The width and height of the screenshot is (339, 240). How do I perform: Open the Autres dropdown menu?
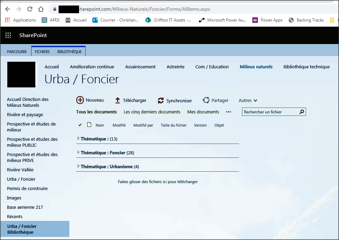[x=248, y=101]
